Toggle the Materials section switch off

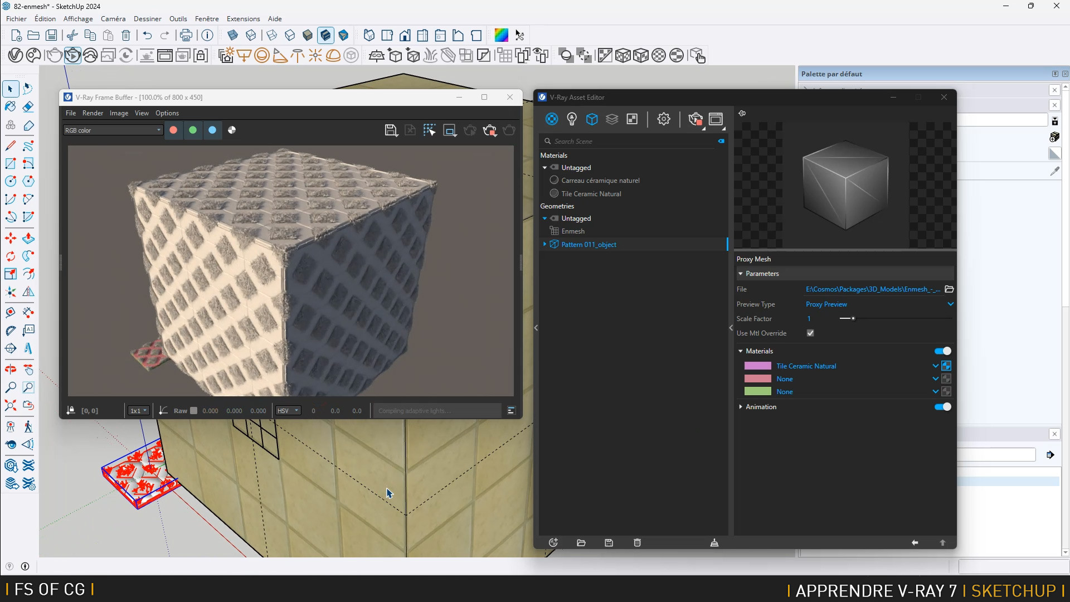point(942,351)
